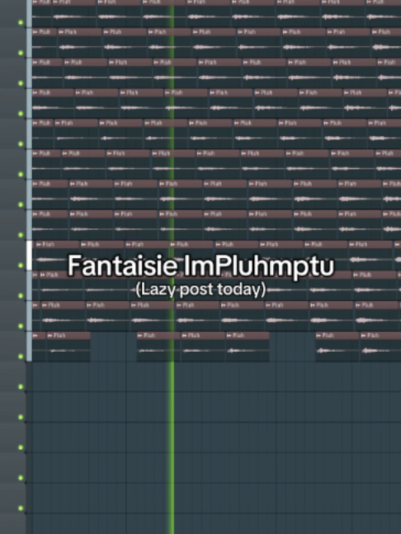Viewport: 401px width, 534px height.
Task: Mute the fourth track from the top
Action: click(21, 114)
